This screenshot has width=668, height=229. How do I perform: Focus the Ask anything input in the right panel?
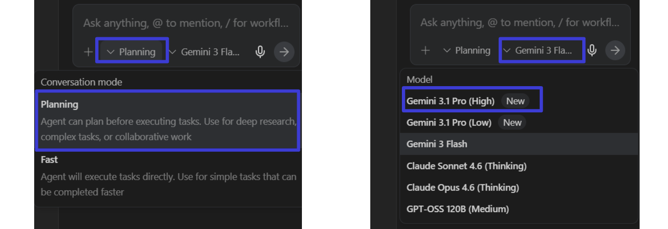pos(520,23)
